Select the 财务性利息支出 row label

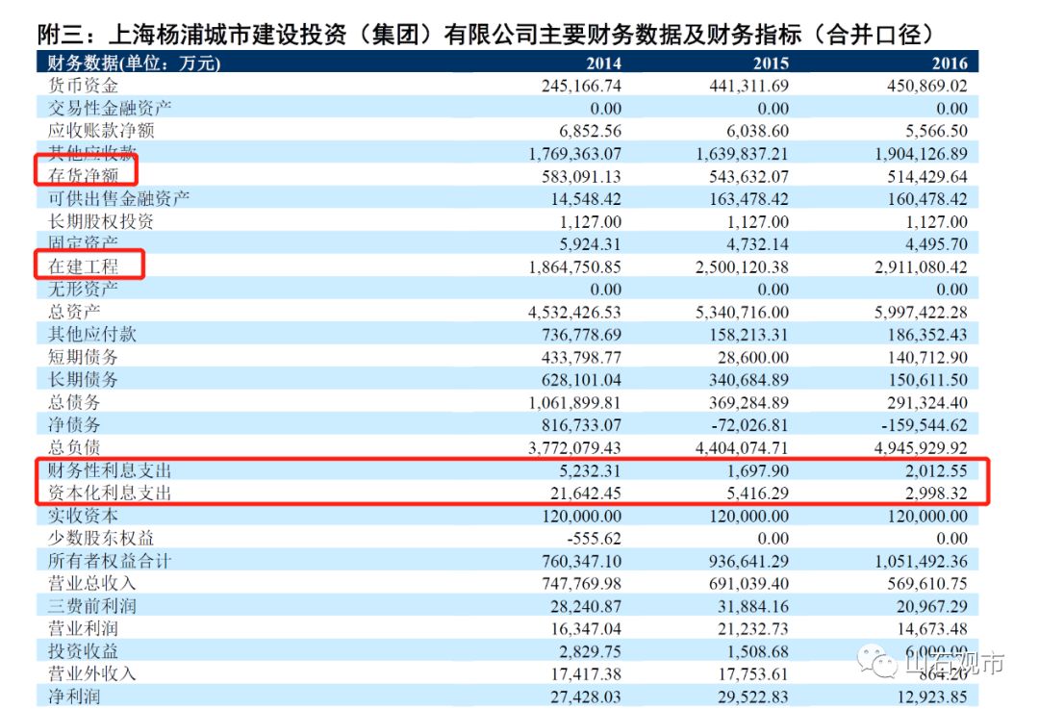click(x=110, y=470)
